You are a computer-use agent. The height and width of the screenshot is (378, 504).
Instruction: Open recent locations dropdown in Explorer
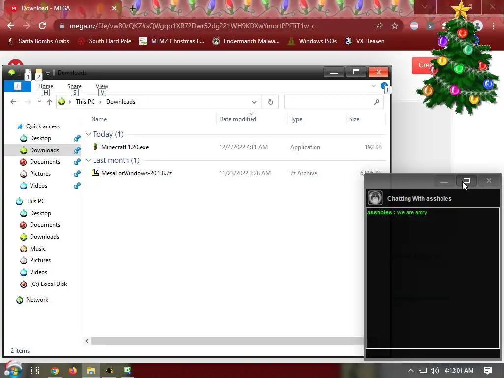point(39,102)
